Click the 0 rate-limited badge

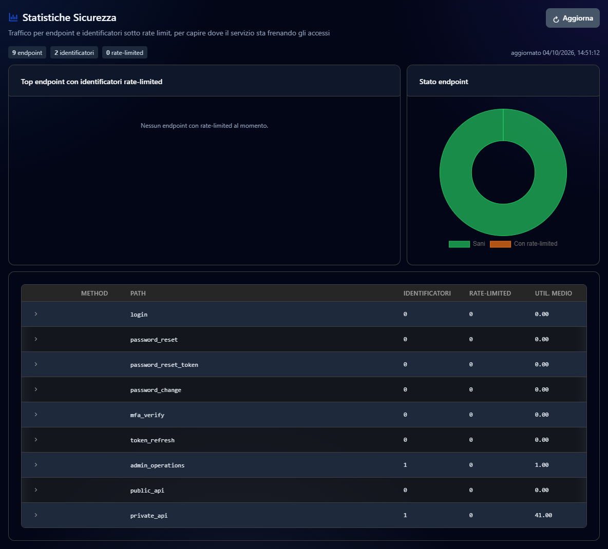[124, 53]
